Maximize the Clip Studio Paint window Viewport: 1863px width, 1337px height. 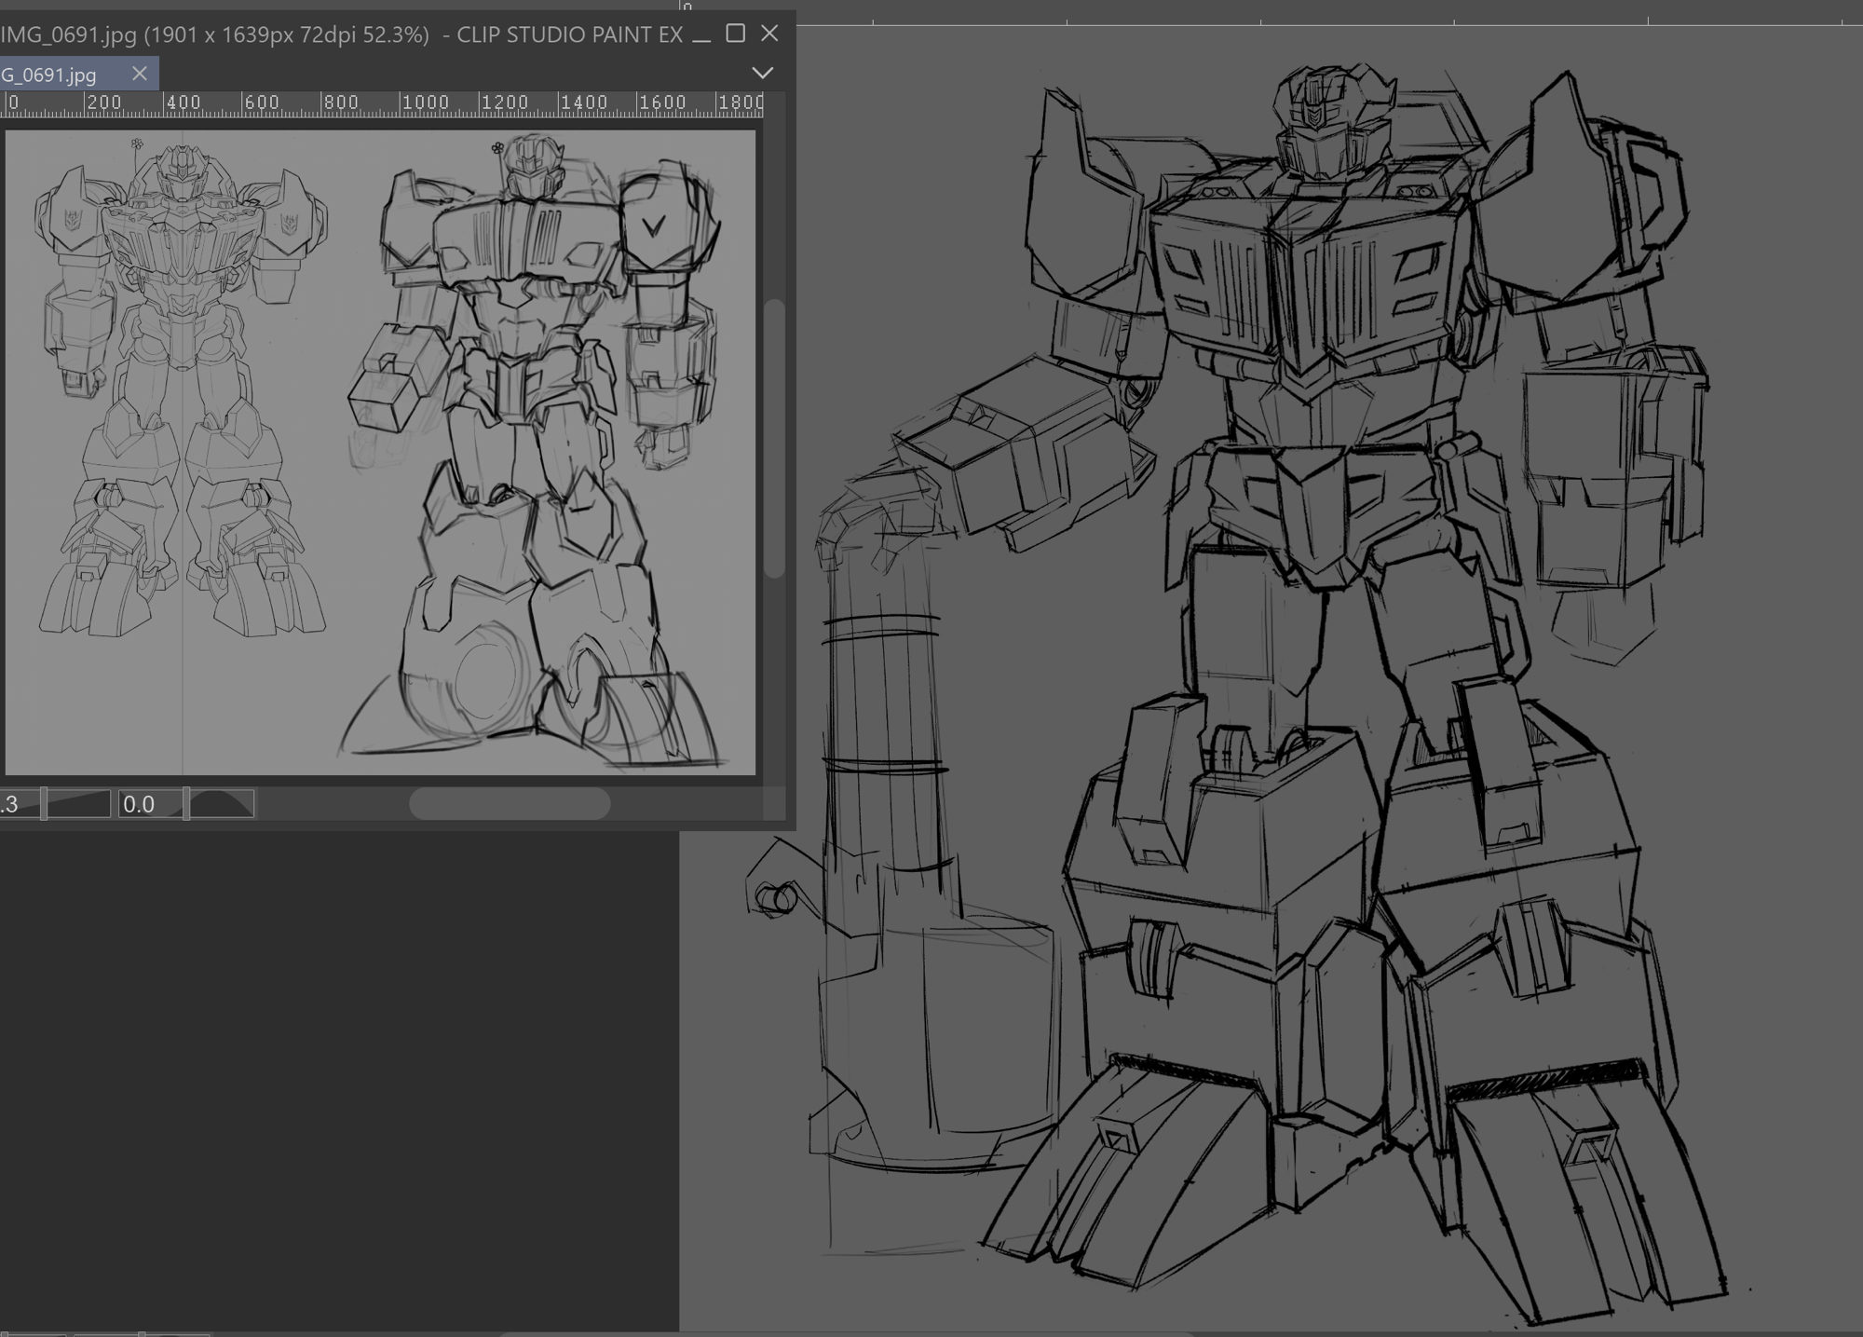click(735, 34)
